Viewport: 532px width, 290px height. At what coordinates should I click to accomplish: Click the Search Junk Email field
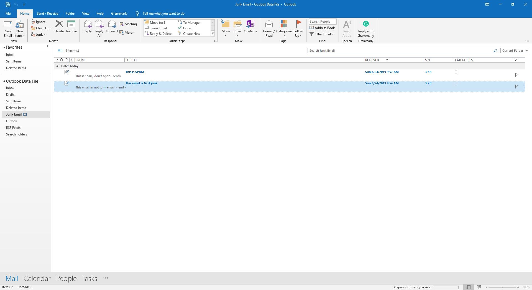tap(400, 51)
